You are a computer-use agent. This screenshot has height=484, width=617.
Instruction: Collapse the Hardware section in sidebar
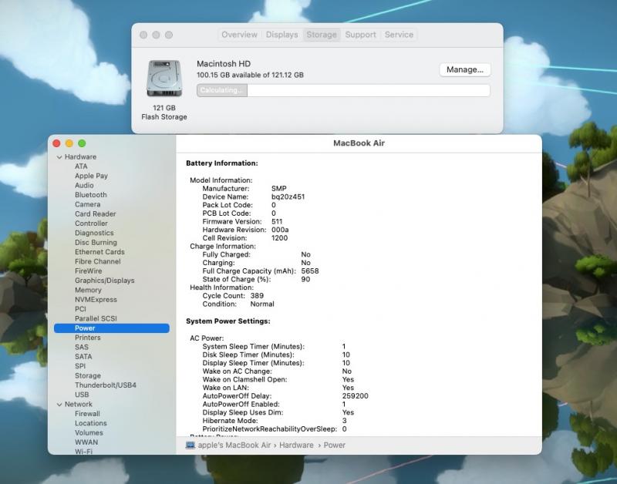tap(59, 157)
